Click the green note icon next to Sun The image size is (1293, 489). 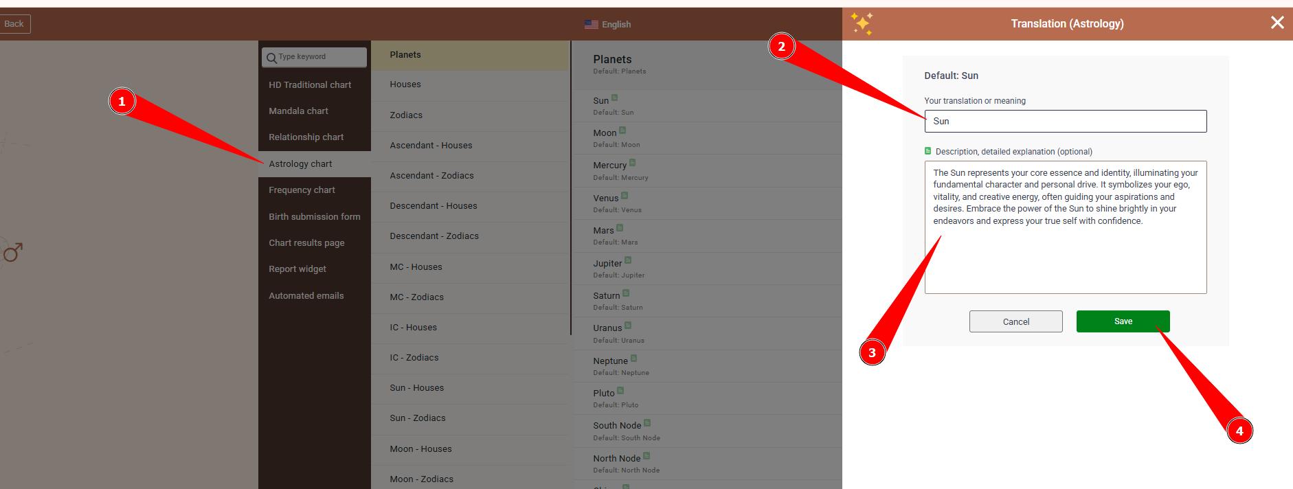(x=614, y=98)
